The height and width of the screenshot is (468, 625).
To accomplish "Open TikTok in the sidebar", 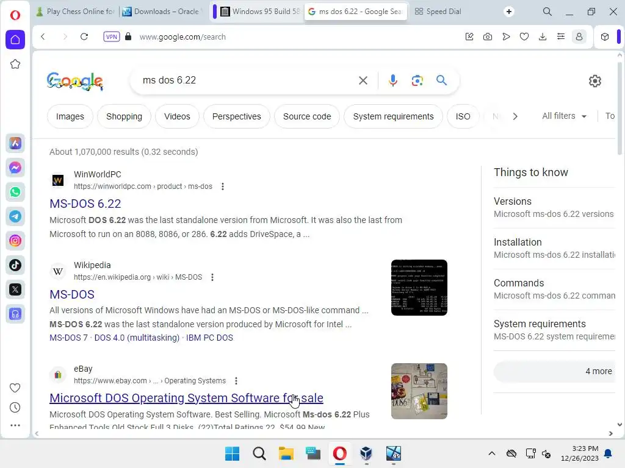I will click(x=15, y=265).
